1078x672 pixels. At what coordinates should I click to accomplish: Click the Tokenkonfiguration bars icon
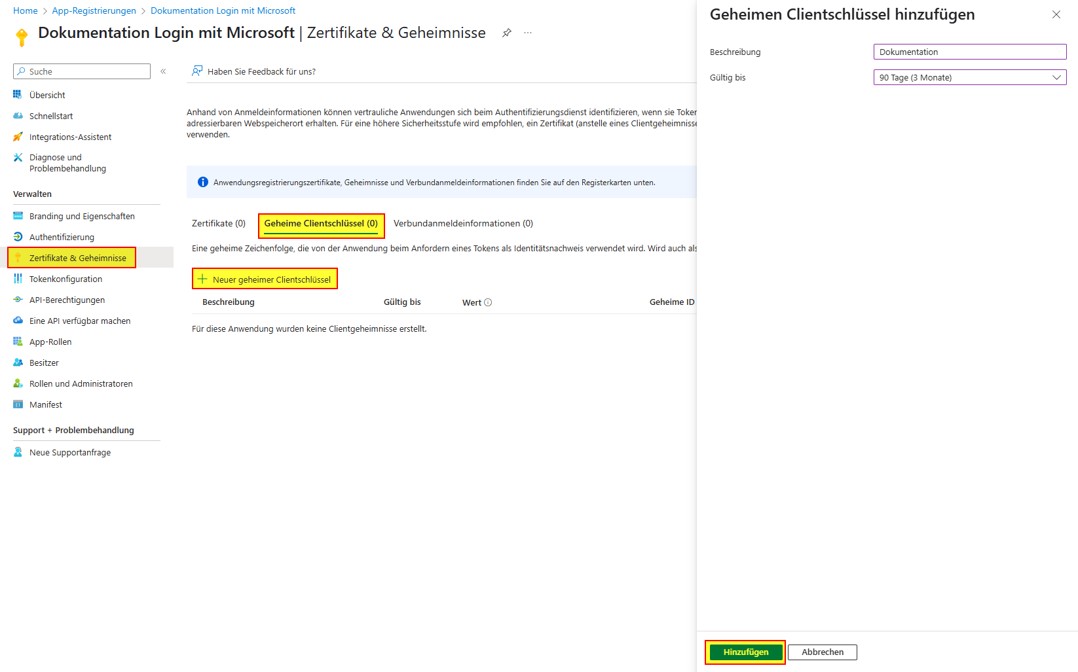[18, 279]
